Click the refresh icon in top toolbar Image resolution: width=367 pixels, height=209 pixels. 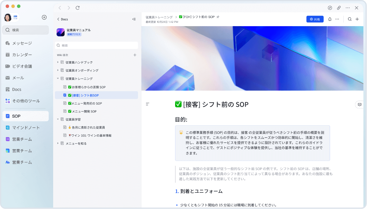pos(78,8)
